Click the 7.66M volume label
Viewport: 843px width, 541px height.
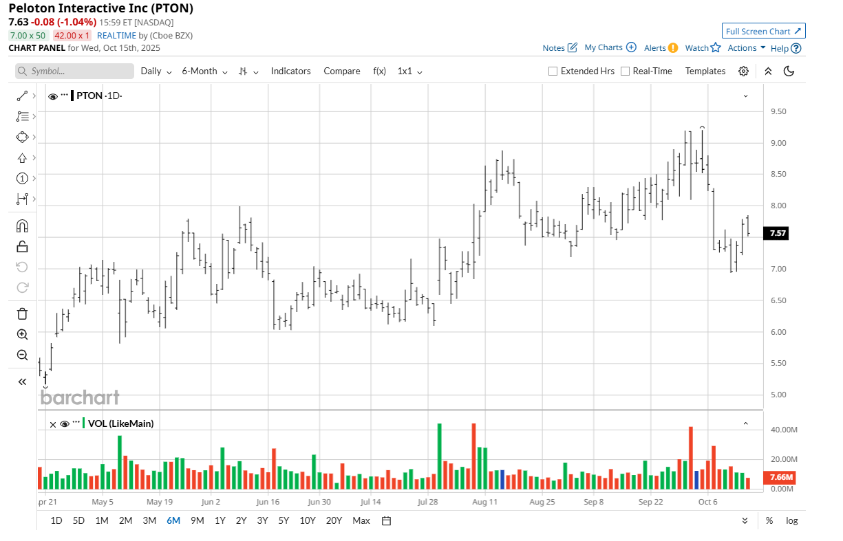click(x=780, y=477)
